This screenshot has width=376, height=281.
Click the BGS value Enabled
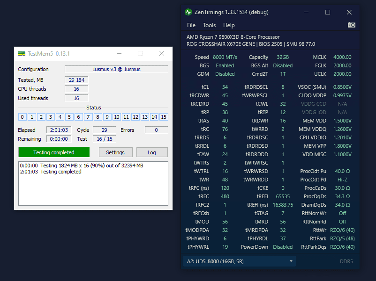(225, 65)
